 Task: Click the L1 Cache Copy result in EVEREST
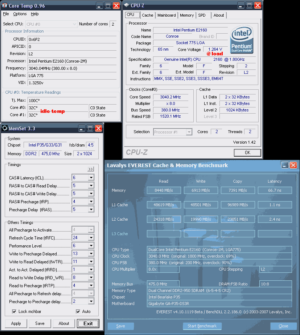[238, 205]
